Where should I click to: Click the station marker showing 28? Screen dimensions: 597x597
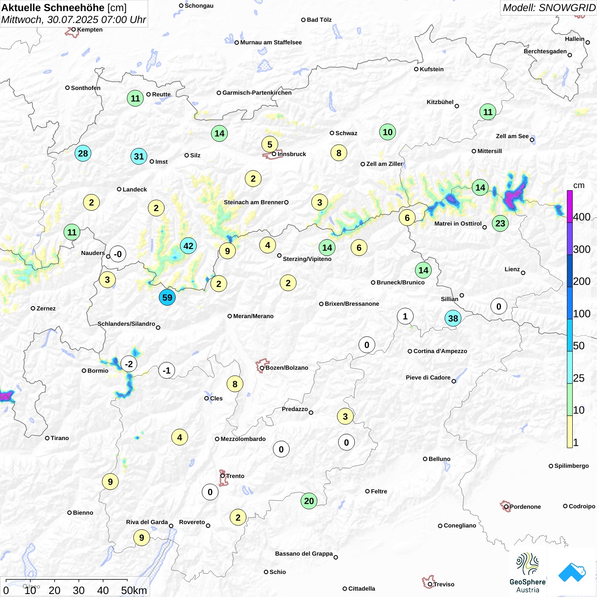(83, 153)
